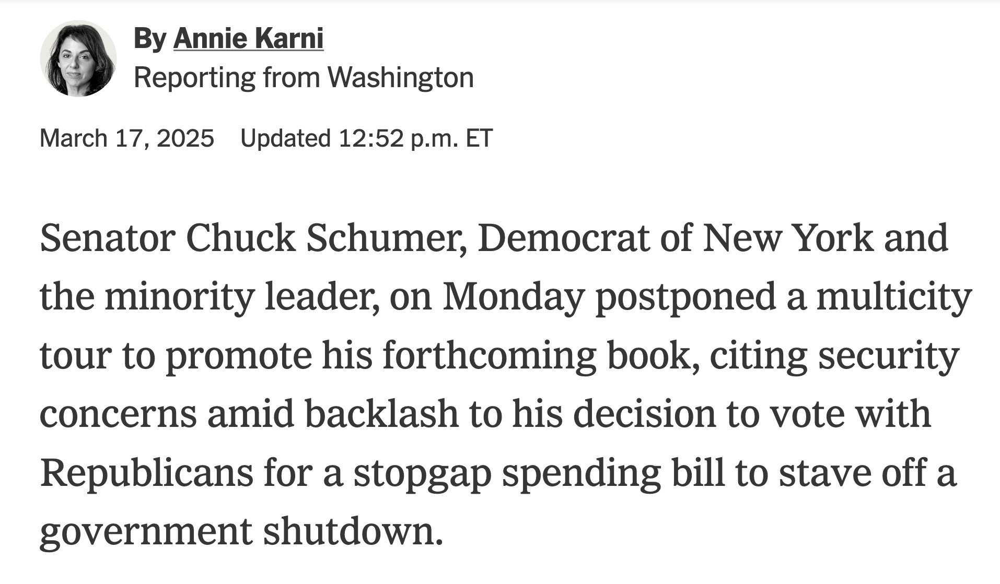Click the word "By" in the byline
Viewport: 1000px width, 584px height.
[x=150, y=39]
